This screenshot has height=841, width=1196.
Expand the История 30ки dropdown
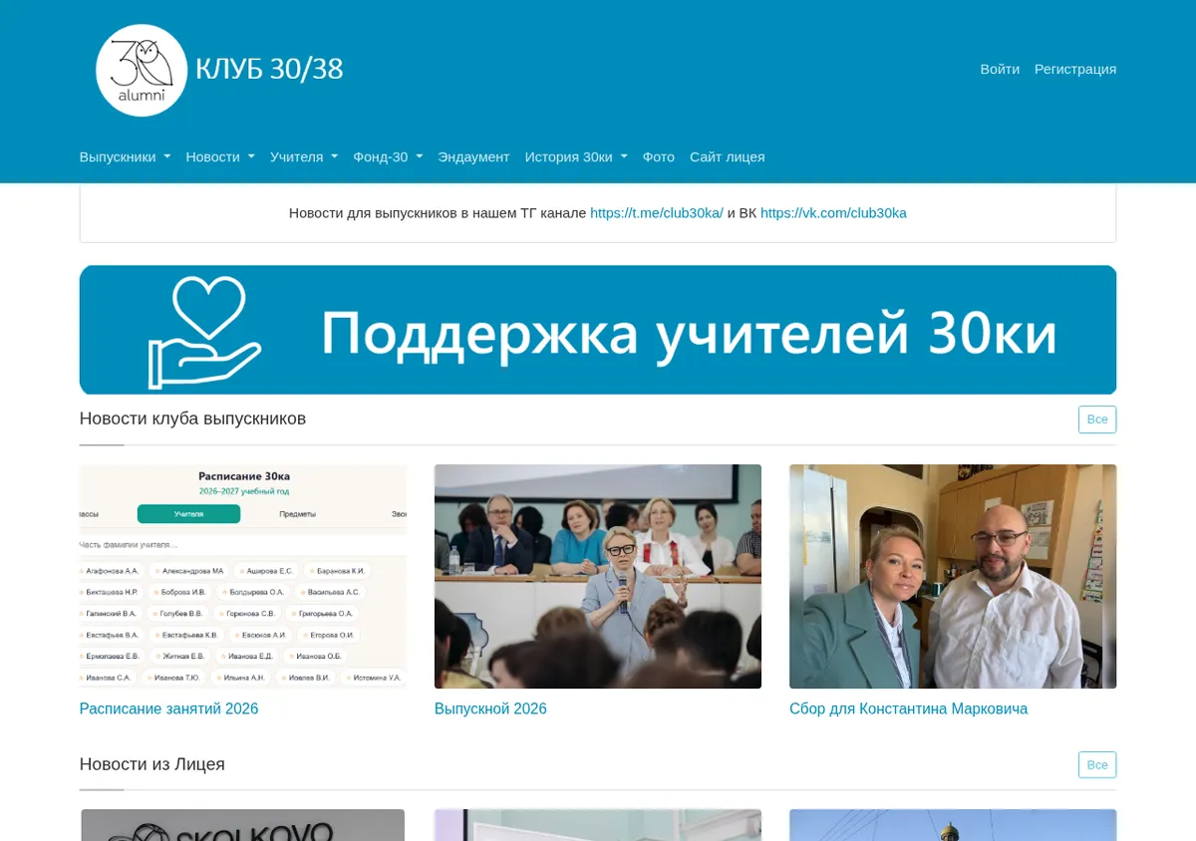(x=576, y=156)
